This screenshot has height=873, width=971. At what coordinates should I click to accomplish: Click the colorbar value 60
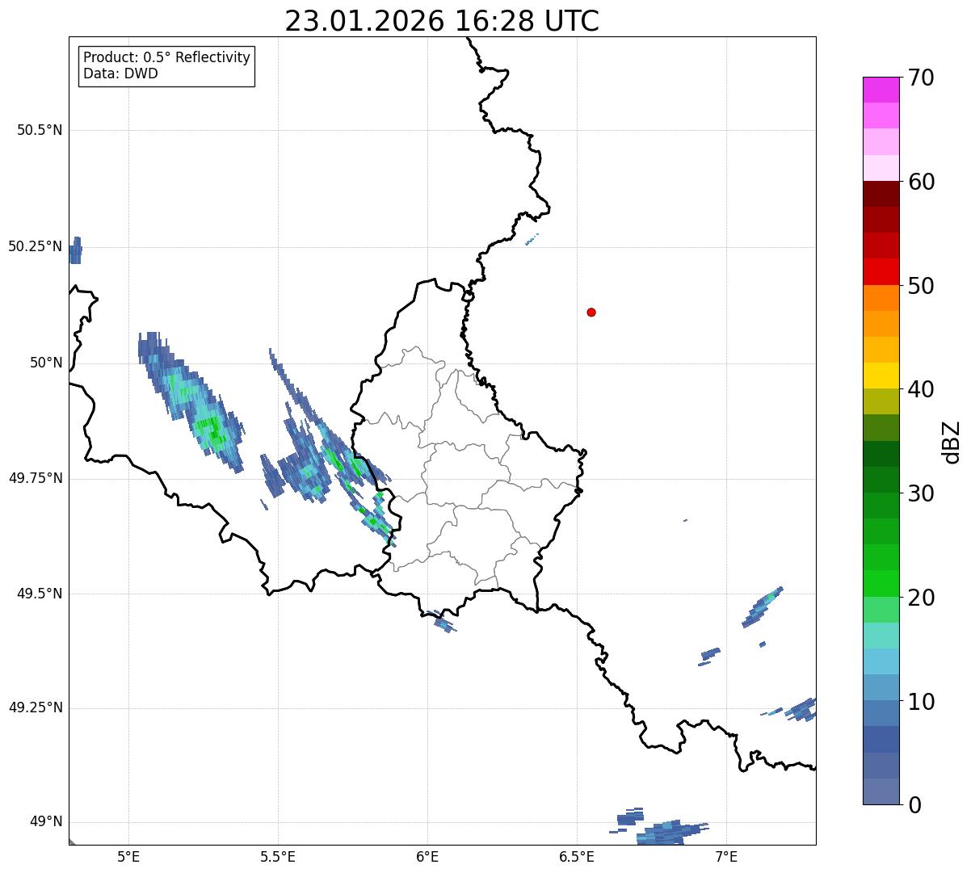click(922, 182)
